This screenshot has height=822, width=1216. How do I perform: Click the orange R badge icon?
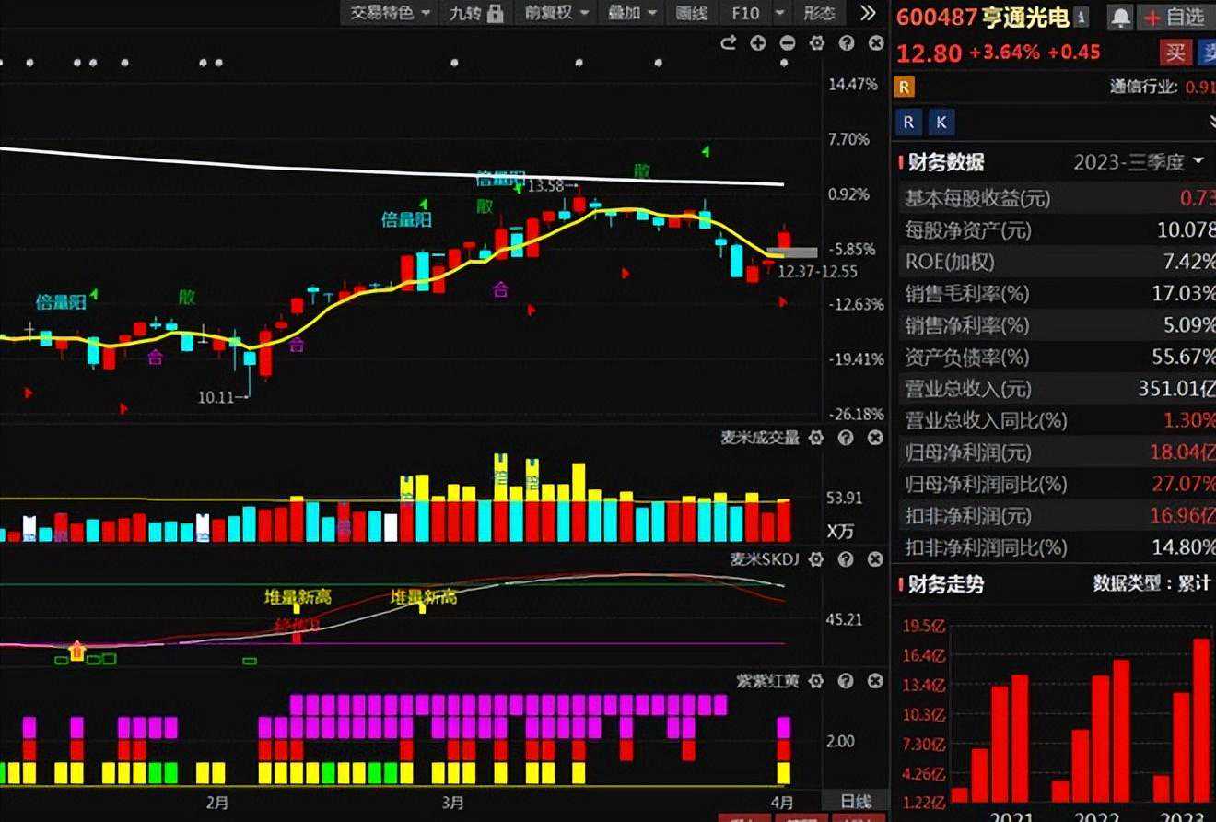click(905, 87)
